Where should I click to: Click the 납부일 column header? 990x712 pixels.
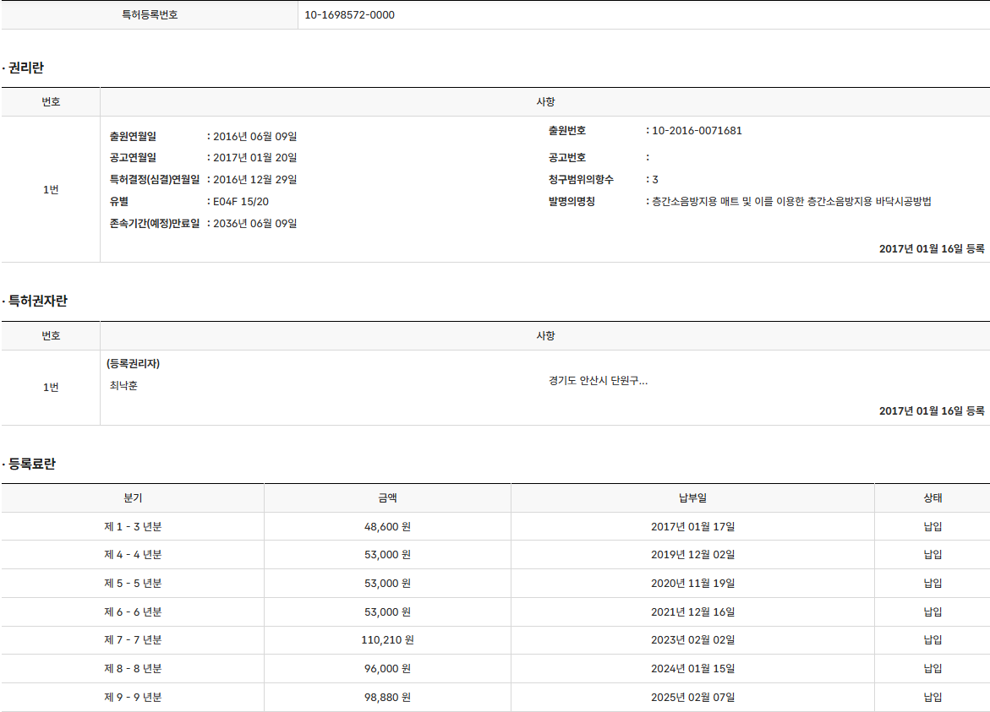click(692, 498)
